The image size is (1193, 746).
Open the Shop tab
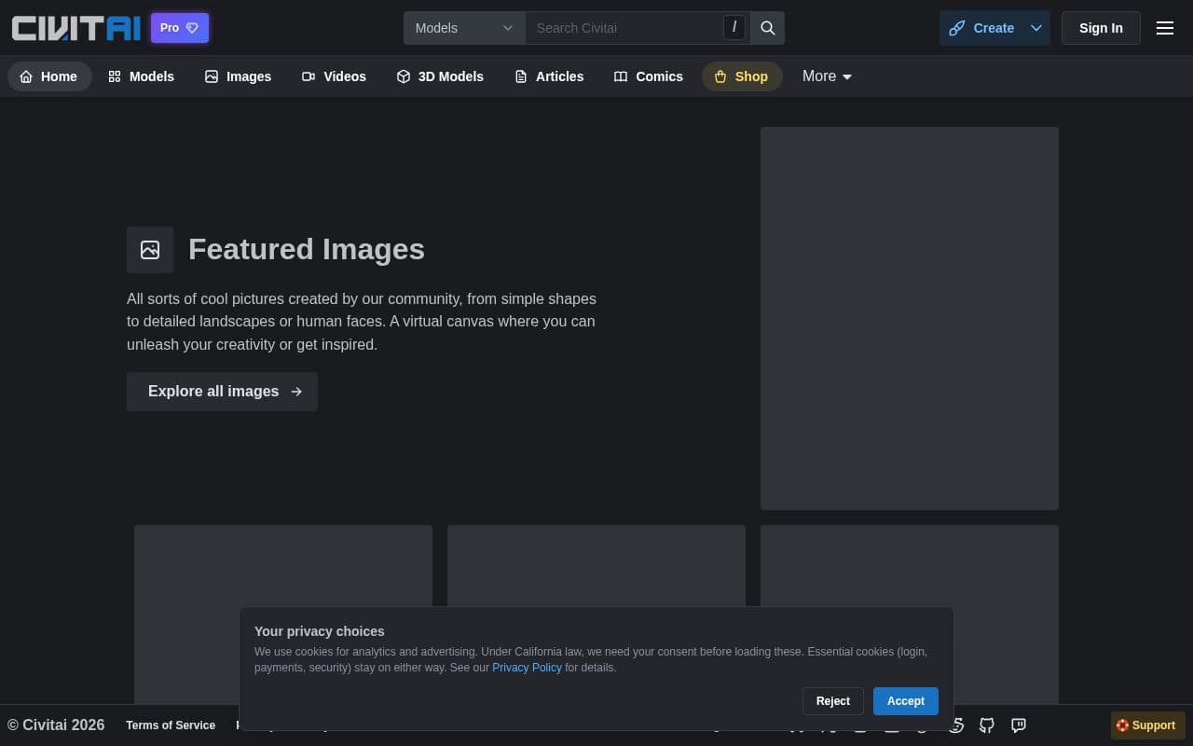(742, 76)
